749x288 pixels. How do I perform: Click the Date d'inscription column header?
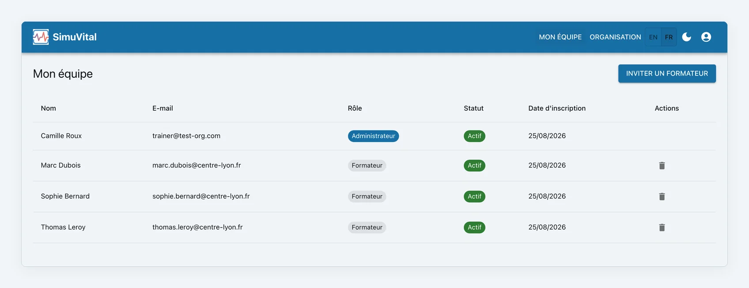557,108
